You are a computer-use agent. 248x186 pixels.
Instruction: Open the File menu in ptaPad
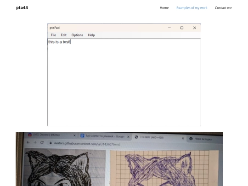(x=53, y=35)
